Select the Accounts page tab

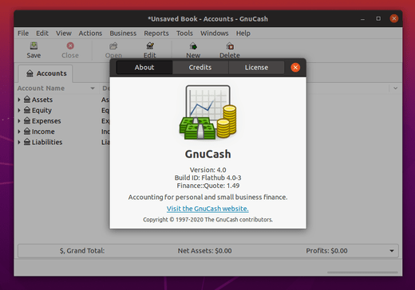(x=45, y=73)
